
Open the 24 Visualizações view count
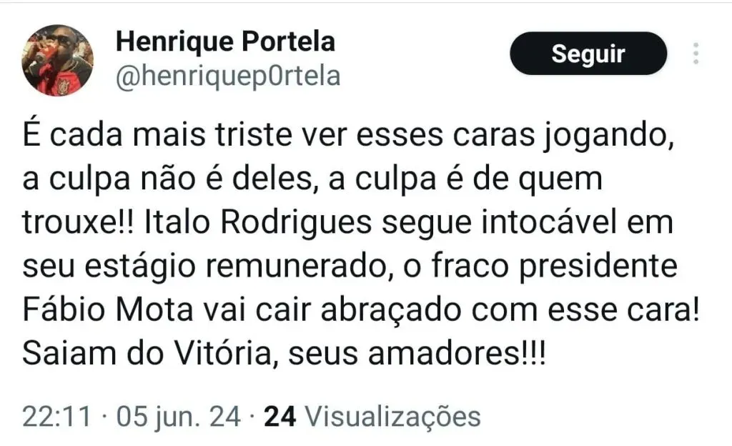tap(372, 417)
